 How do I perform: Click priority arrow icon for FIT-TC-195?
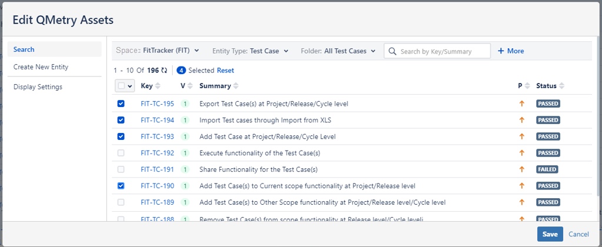point(521,104)
